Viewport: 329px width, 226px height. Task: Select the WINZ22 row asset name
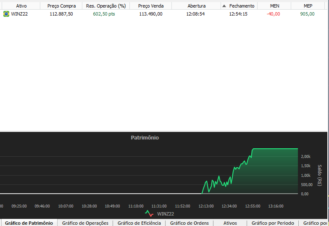tap(19, 14)
